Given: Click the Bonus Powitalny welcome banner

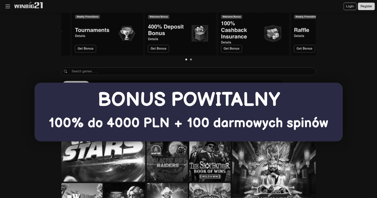Looking at the screenshot, I should [188, 112].
